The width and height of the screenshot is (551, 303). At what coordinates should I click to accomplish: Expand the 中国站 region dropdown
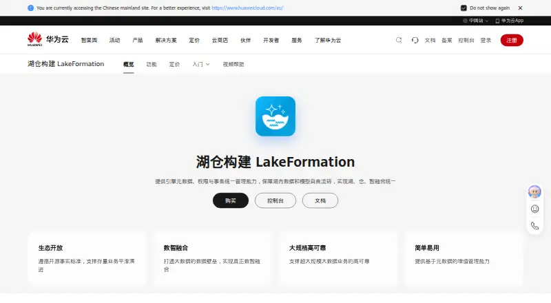[476, 21]
